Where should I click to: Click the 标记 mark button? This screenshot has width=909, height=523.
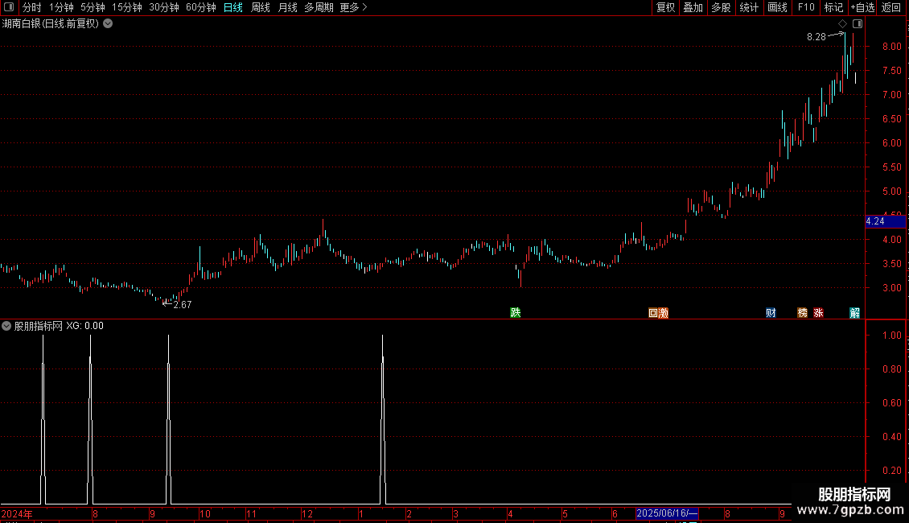(x=833, y=7)
